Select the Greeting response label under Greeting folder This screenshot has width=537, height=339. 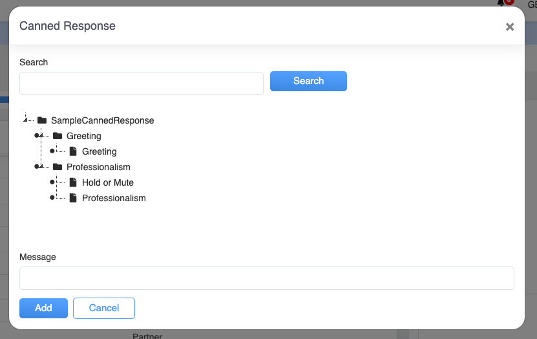pyautogui.click(x=100, y=151)
